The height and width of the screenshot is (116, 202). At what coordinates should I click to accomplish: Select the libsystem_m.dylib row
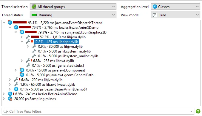click(64, 51)
